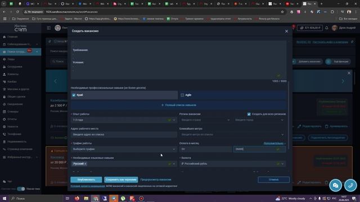Open Страница компании in sidebar
The image size is (360, 202).
click(x=20, y=149)
